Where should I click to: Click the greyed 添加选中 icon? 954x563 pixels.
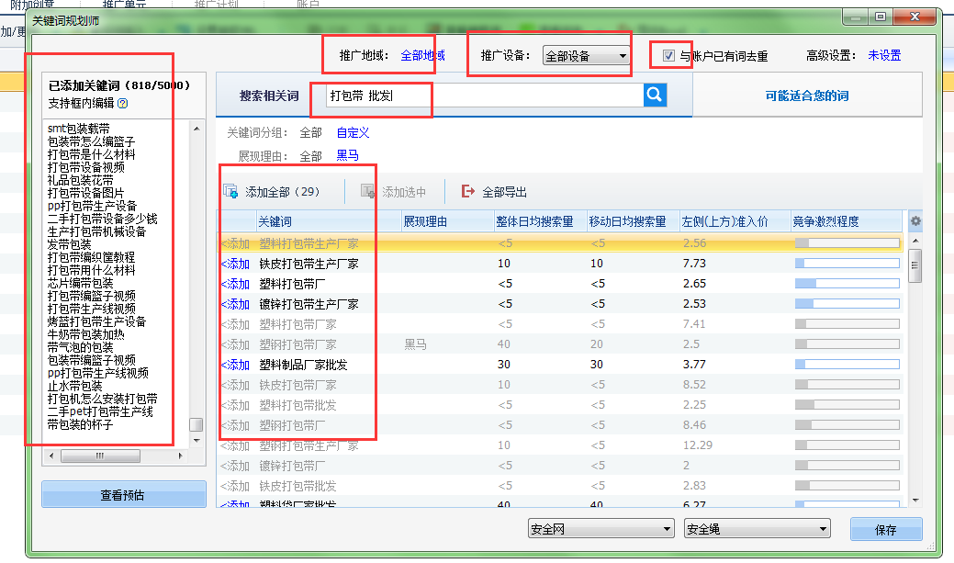point(368,191)
